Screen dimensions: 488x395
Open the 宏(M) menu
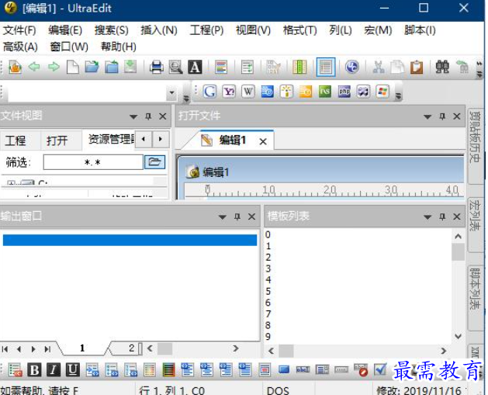click(378, 30)
